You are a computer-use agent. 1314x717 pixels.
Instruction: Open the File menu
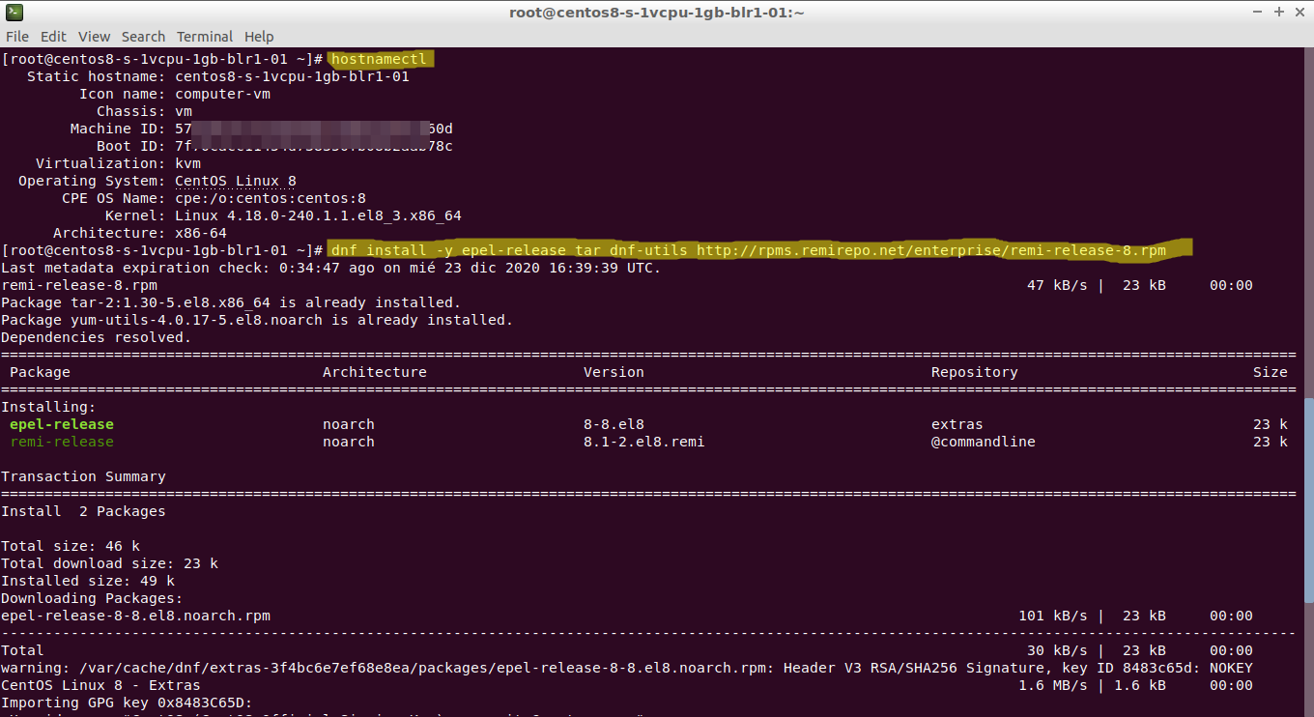(17, 37)
